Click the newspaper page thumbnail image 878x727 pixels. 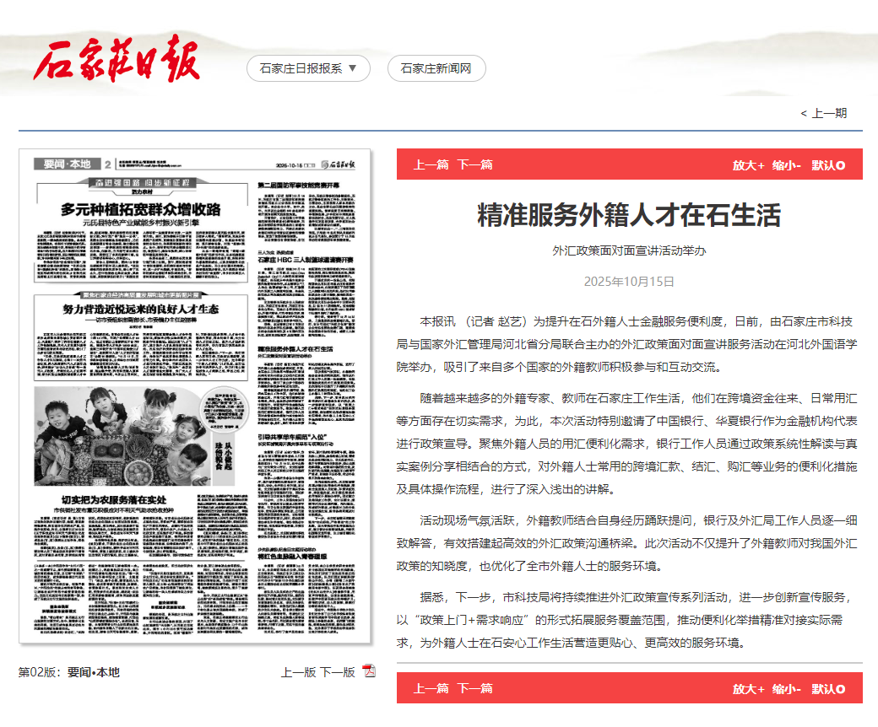tap(196, 405)
